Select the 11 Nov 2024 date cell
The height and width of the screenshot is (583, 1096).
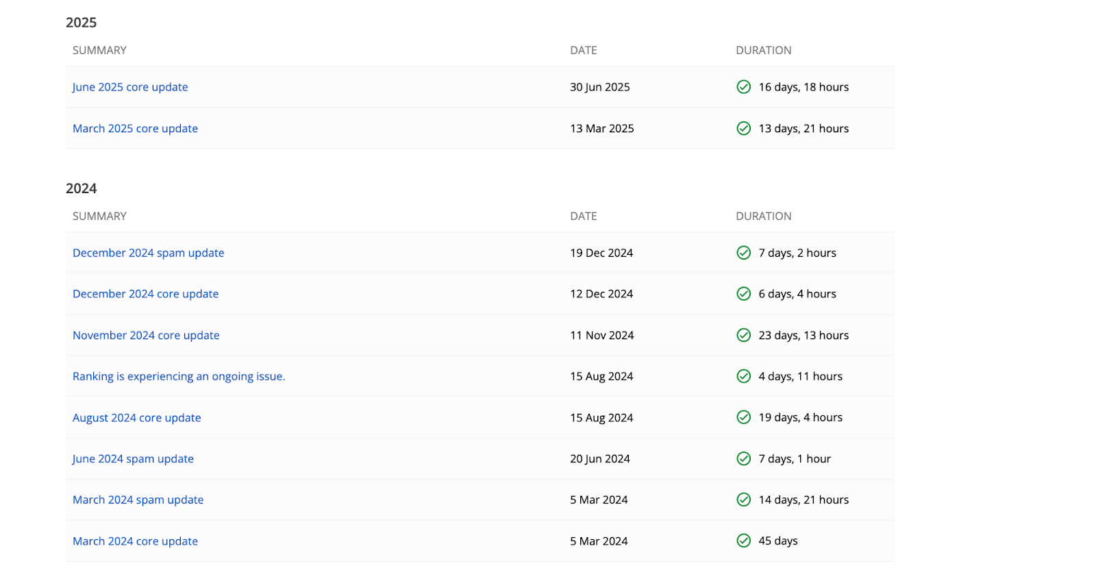(x=602, y=335)
